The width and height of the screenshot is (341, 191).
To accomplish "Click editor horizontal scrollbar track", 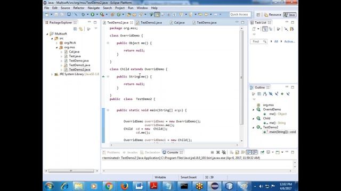I will click(x=174, y=145).
